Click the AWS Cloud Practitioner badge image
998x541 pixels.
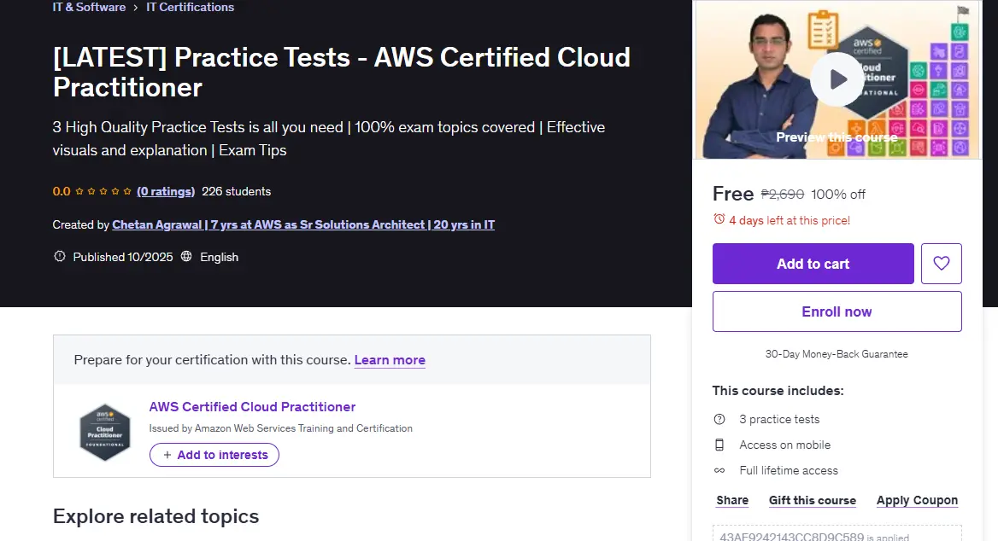pyautogui.click(x=104, y=433)
